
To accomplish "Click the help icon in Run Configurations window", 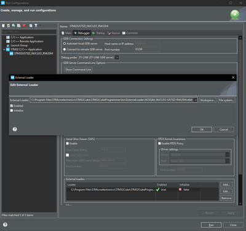I will [5, 225].
